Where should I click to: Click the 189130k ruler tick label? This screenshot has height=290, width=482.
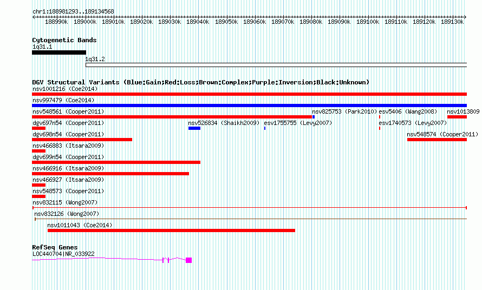point(452,22)
